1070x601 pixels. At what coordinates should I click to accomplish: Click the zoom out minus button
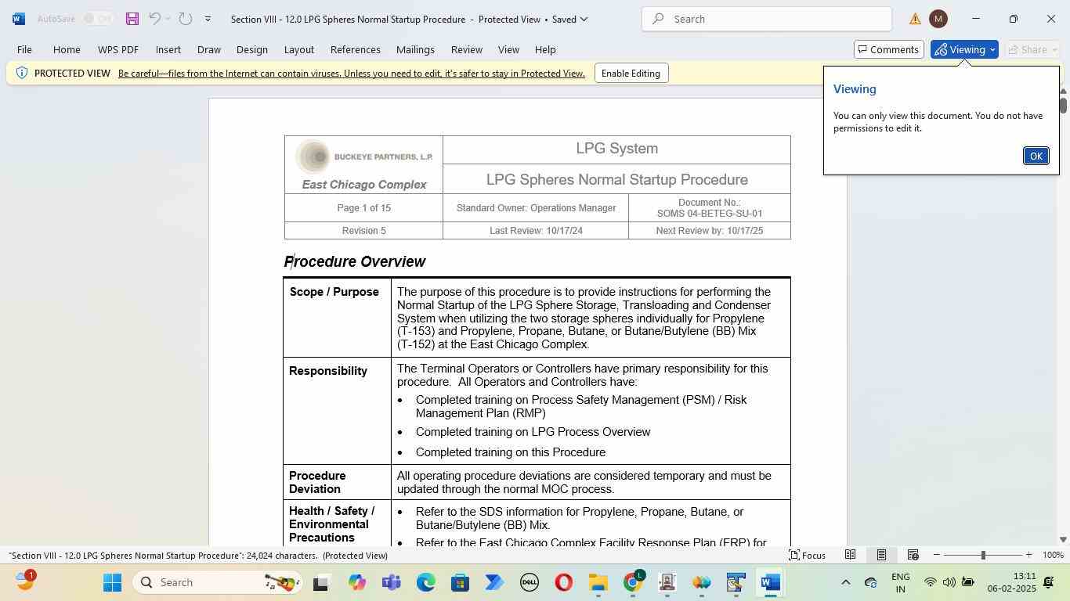click(936, 555)
